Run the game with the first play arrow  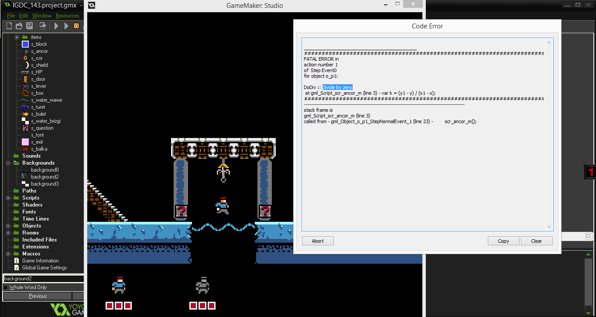[56, 26]
